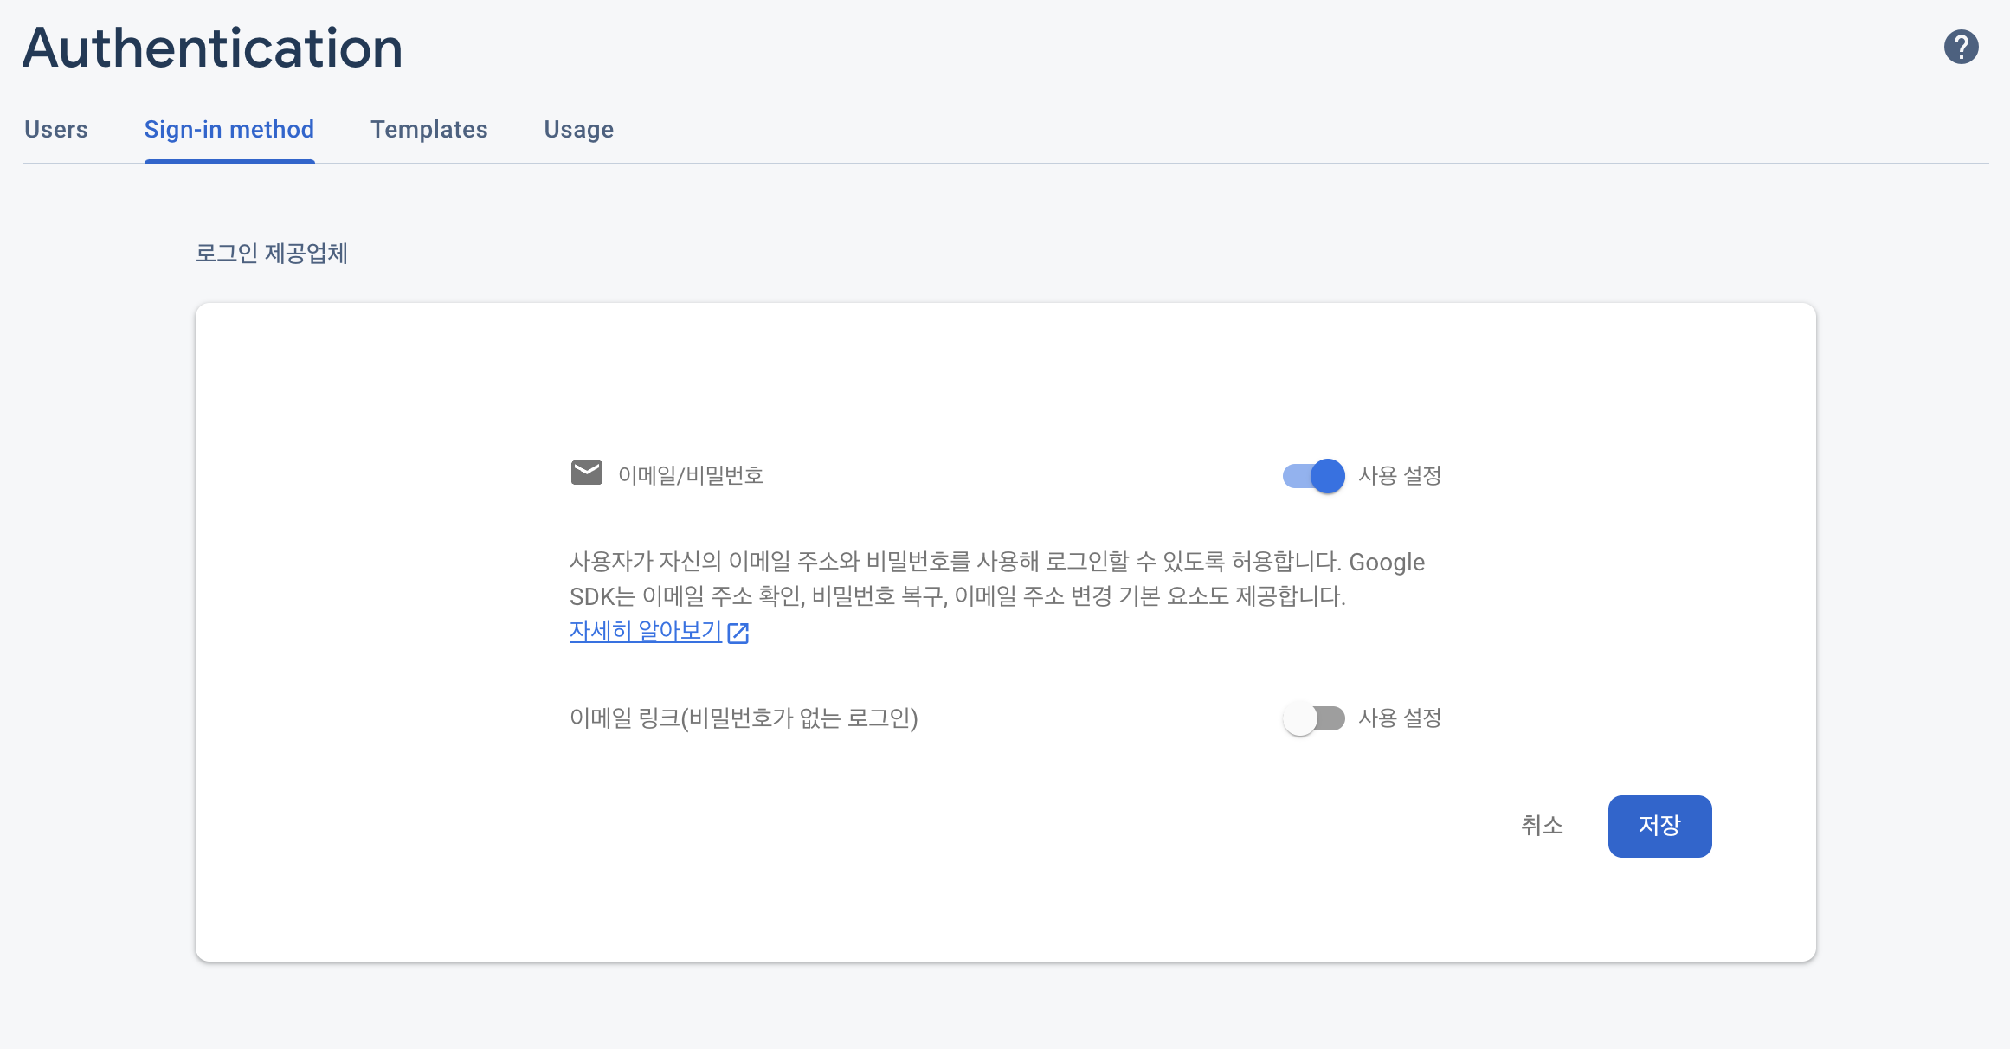View the Usage tab
Screen dimensions: 2010x1049
(x=578, y=129)
